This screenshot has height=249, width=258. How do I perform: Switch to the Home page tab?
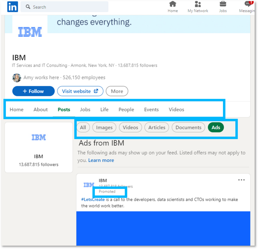[x=16, y=110]
